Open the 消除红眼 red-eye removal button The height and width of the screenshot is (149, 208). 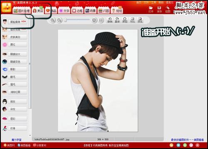tap(17, 92)
